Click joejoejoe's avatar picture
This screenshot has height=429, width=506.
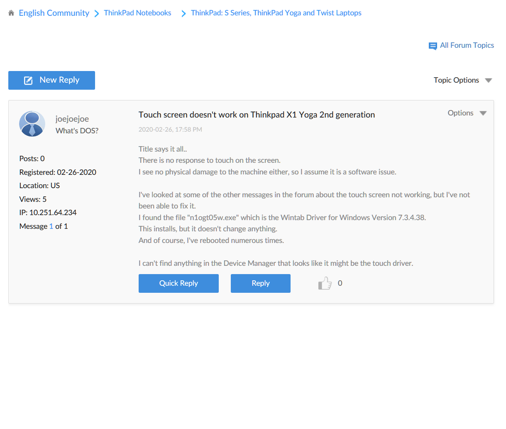[x=32, y=124]
